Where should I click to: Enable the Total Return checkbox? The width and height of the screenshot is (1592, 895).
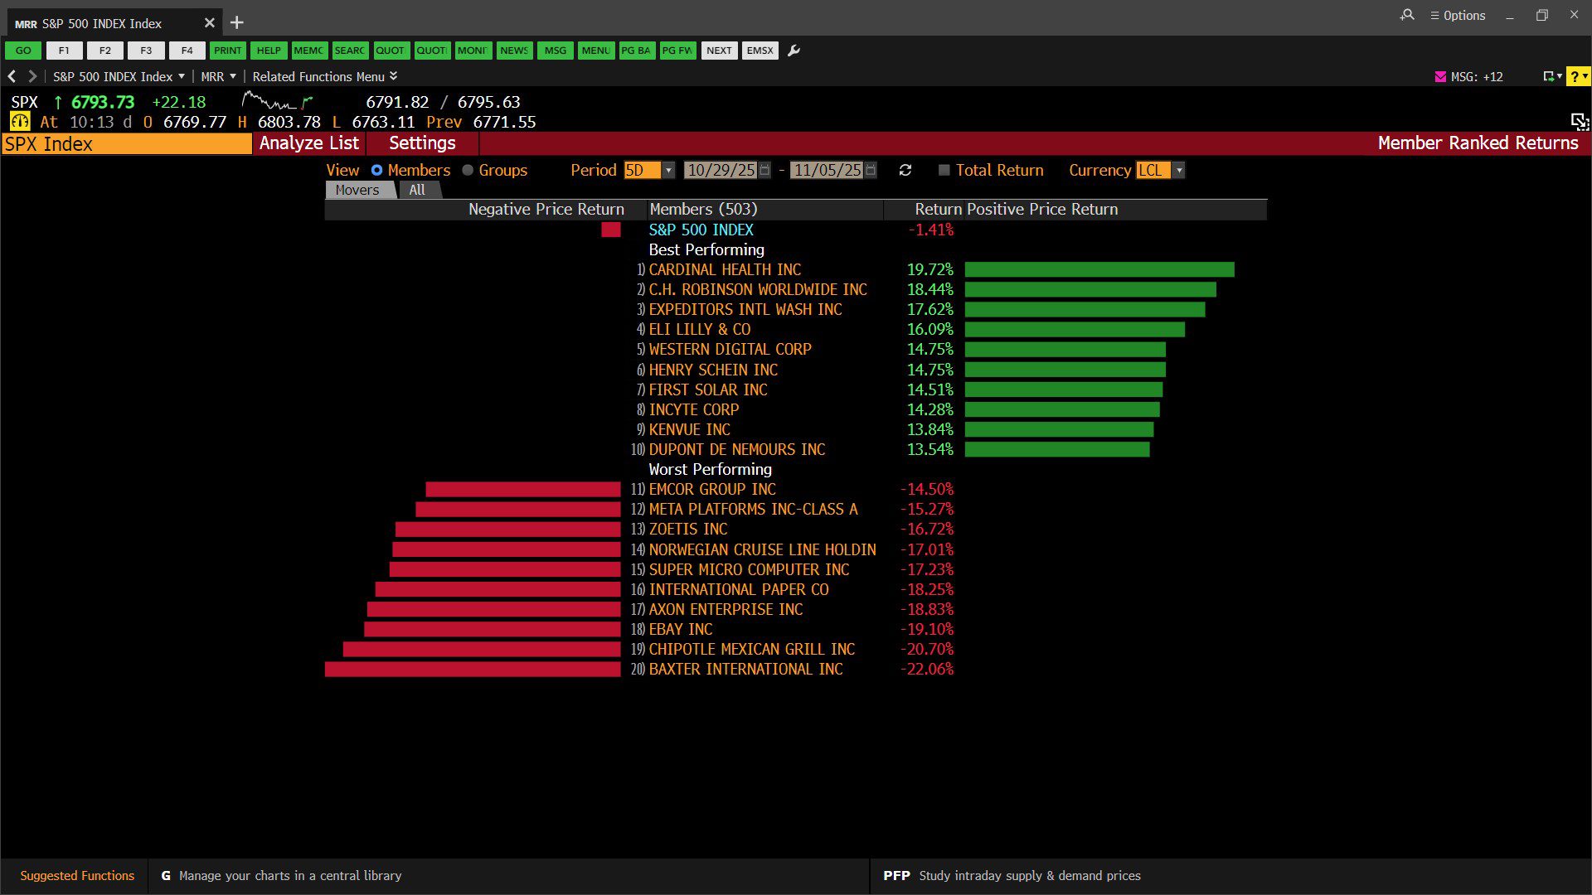coord(944,170)
